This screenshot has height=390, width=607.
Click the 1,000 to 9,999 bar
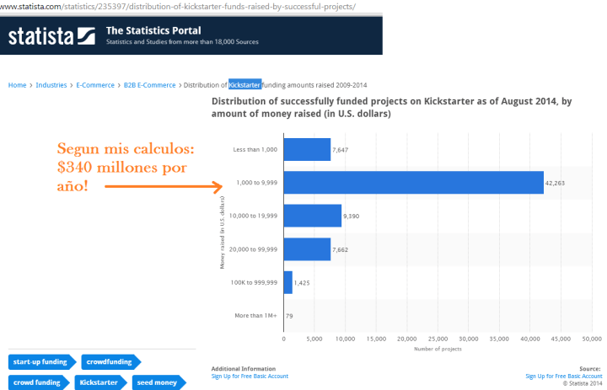[413, 182]
